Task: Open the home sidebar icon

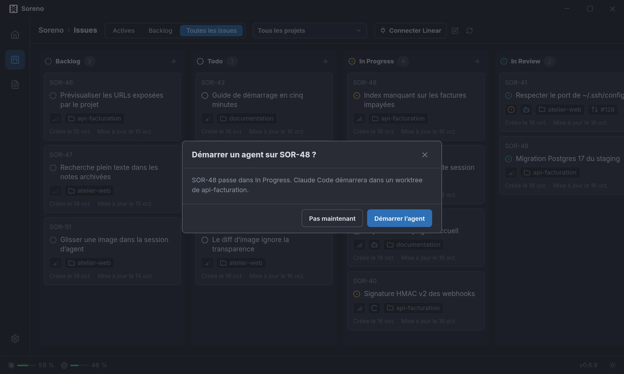Action: (15, 35)
